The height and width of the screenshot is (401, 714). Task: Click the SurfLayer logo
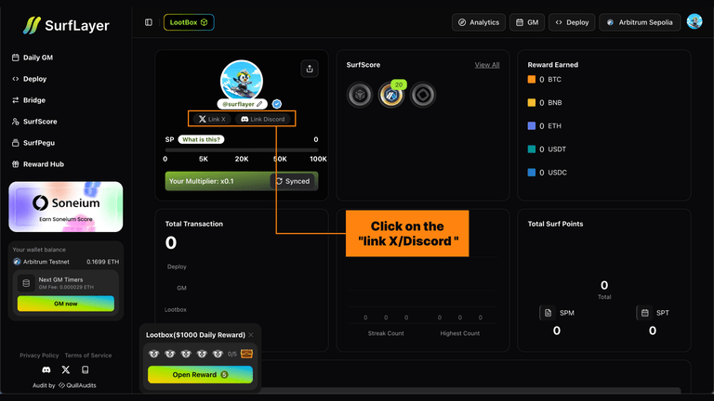pos(66,25)
